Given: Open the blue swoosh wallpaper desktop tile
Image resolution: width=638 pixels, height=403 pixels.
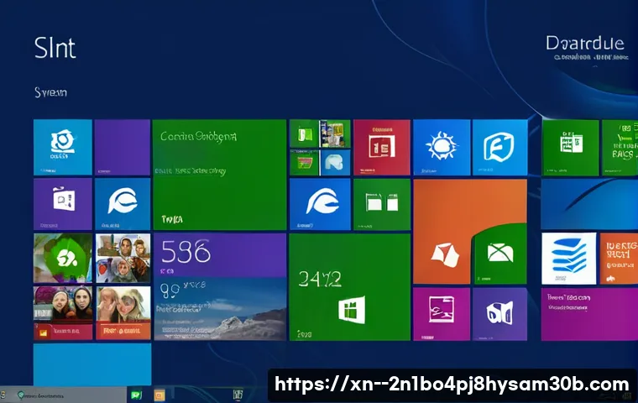Looking at the screenshot, I should (x=589, y=204).
